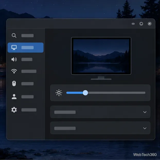
Task: Open Users account person icon
Action: click(x=14, y=97)
